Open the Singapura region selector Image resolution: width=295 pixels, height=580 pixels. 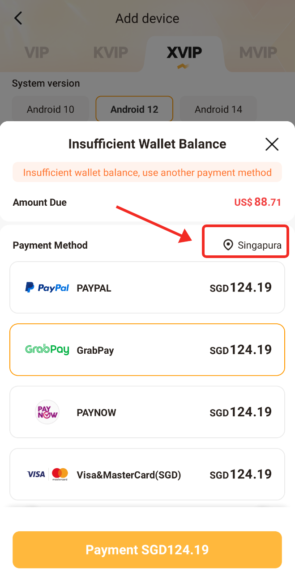click(x=253, y=245)
